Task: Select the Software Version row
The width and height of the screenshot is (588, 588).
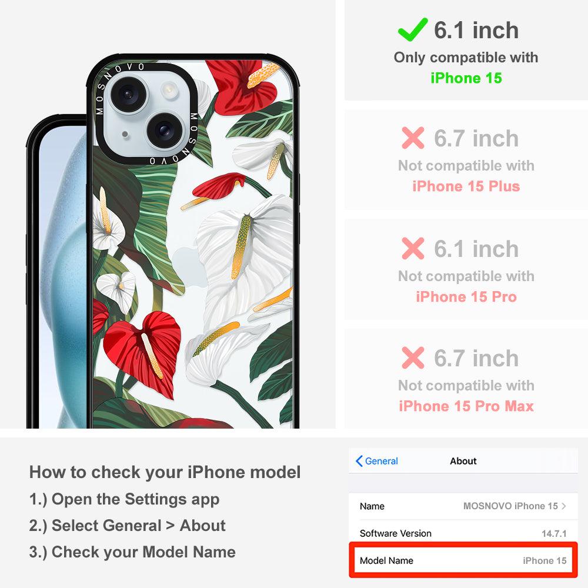Action: click(463, 533)
